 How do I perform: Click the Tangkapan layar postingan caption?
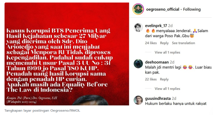pos(42,110)
